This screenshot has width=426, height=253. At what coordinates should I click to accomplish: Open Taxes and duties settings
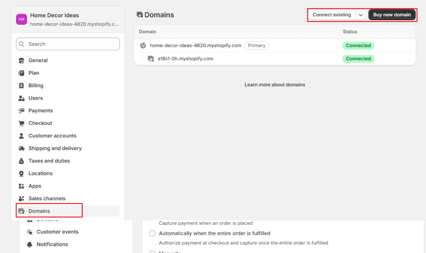click(x=49, y=161)
